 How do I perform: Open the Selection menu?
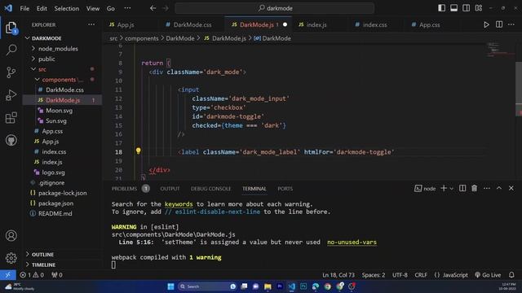(x=67, y=8)
